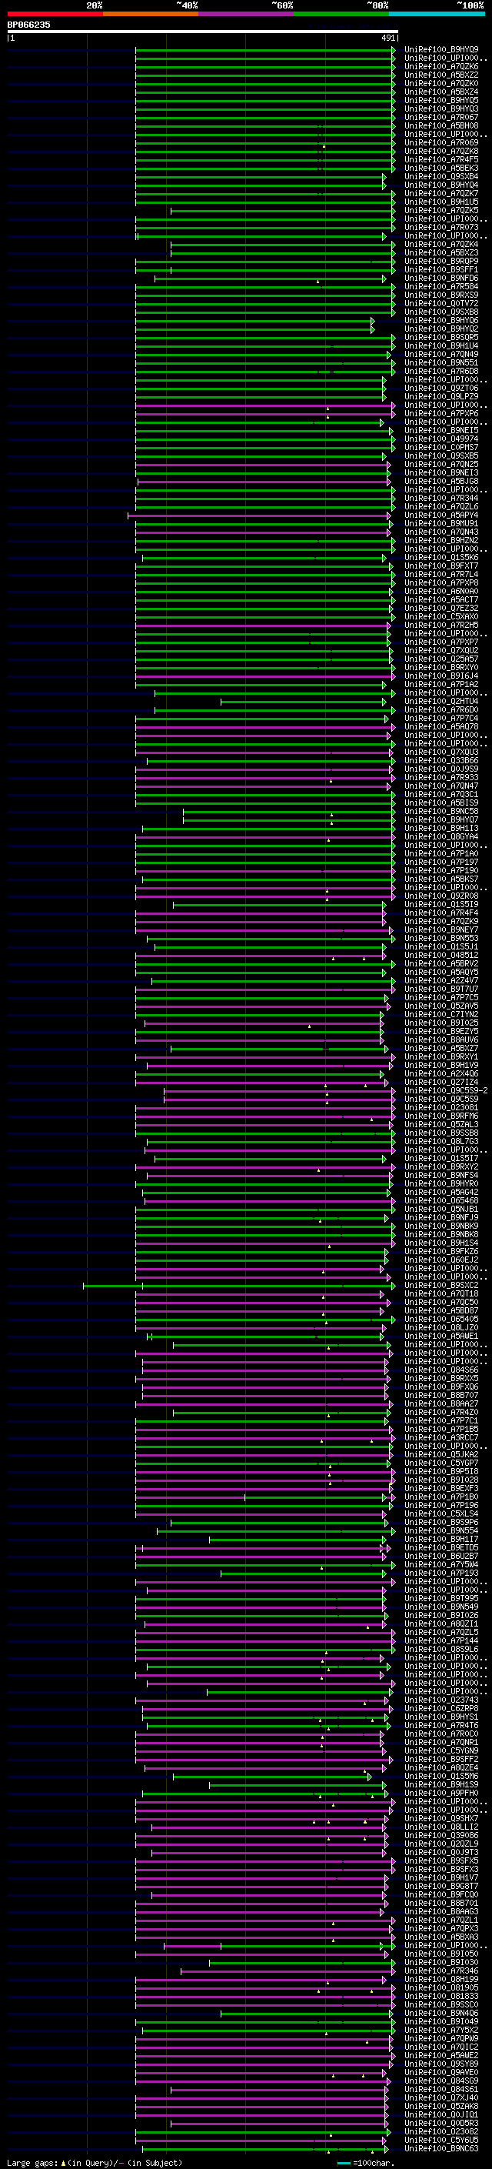This screenshot has width=492, height=2169.
Task: Select the subject label UniRef100_B9HYQ5
Action: (x=441, y=100)
